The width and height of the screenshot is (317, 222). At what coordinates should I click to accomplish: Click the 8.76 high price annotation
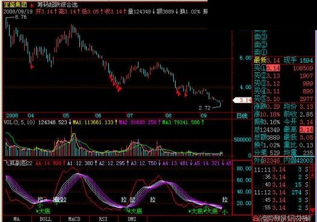pyautogui.click(x=21, y=17)
